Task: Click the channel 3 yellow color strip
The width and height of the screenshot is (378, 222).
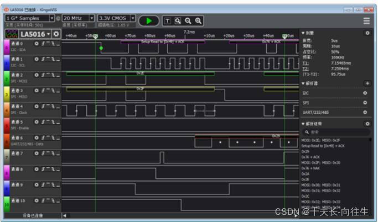Action: (7, 93)
